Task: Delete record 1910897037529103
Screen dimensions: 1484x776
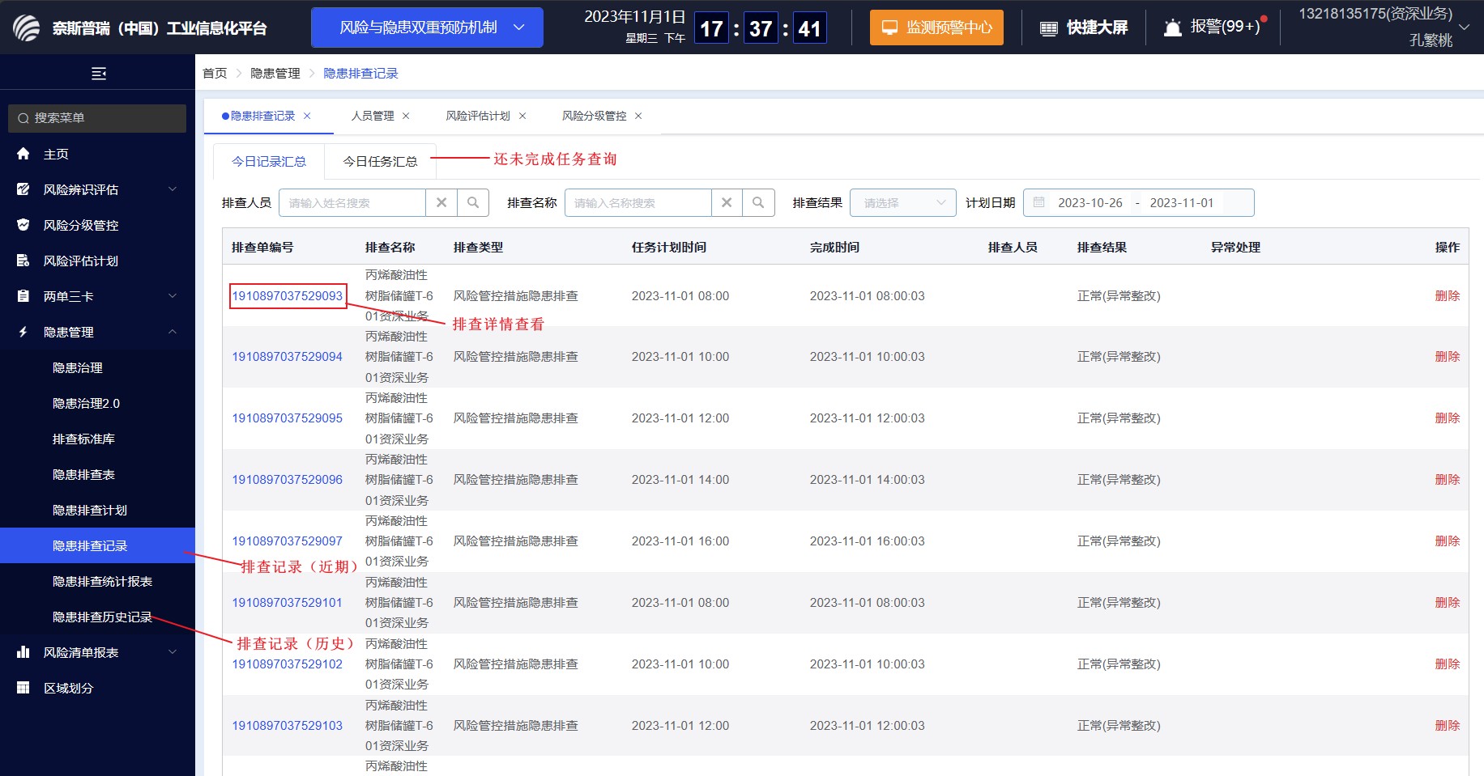Action: click(1447, 725)
